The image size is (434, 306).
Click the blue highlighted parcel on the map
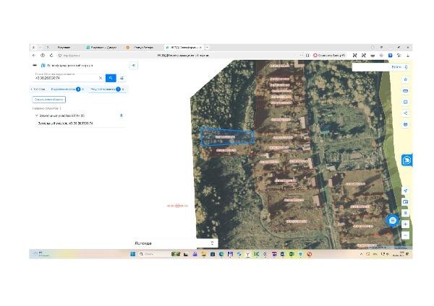pyautogui.click(x=228, y=137)
